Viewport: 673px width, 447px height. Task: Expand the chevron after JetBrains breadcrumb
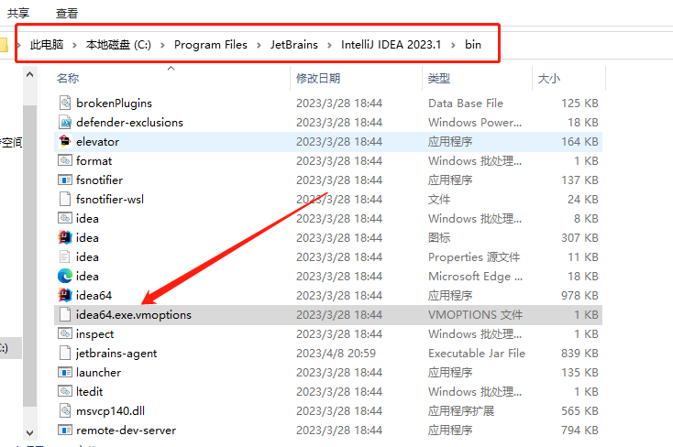pyautogui.click(x=330, y=45)
